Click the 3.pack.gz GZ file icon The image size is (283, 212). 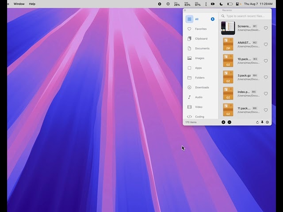(x=228, y=77)
